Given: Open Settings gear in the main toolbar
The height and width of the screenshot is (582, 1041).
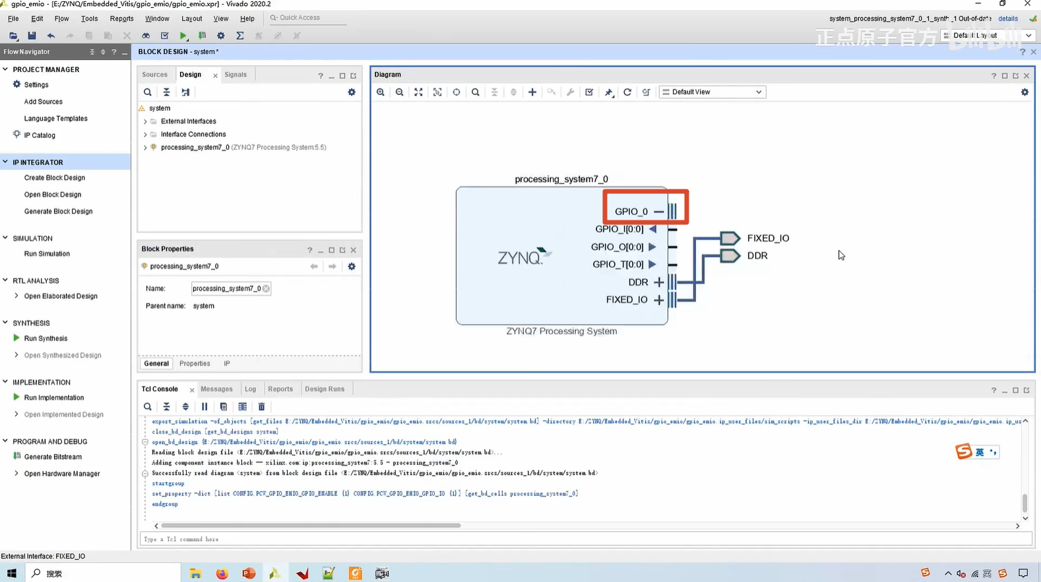Looking at the screenshot, I should (x=221, y=36).
